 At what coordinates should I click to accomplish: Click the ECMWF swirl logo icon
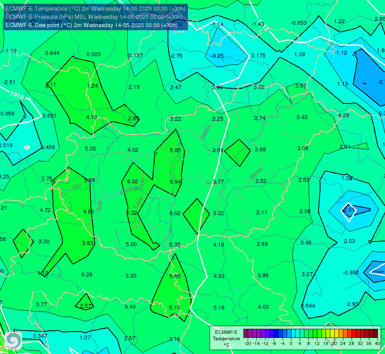pos(13,341)
